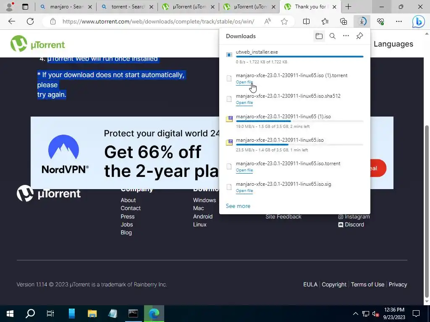Viewport: 430px width, 322px height.
Task: Refresh the current page
Action: pyautogui.click(x=30, y=21)
